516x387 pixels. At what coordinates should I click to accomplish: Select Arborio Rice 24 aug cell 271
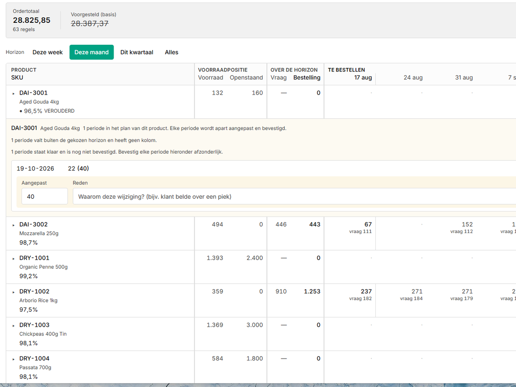401,301
